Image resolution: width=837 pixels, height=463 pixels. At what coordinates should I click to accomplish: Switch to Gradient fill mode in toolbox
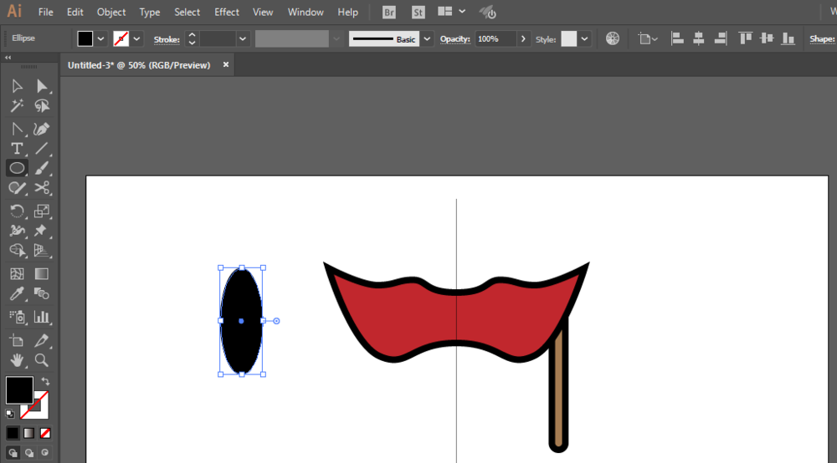28,433
